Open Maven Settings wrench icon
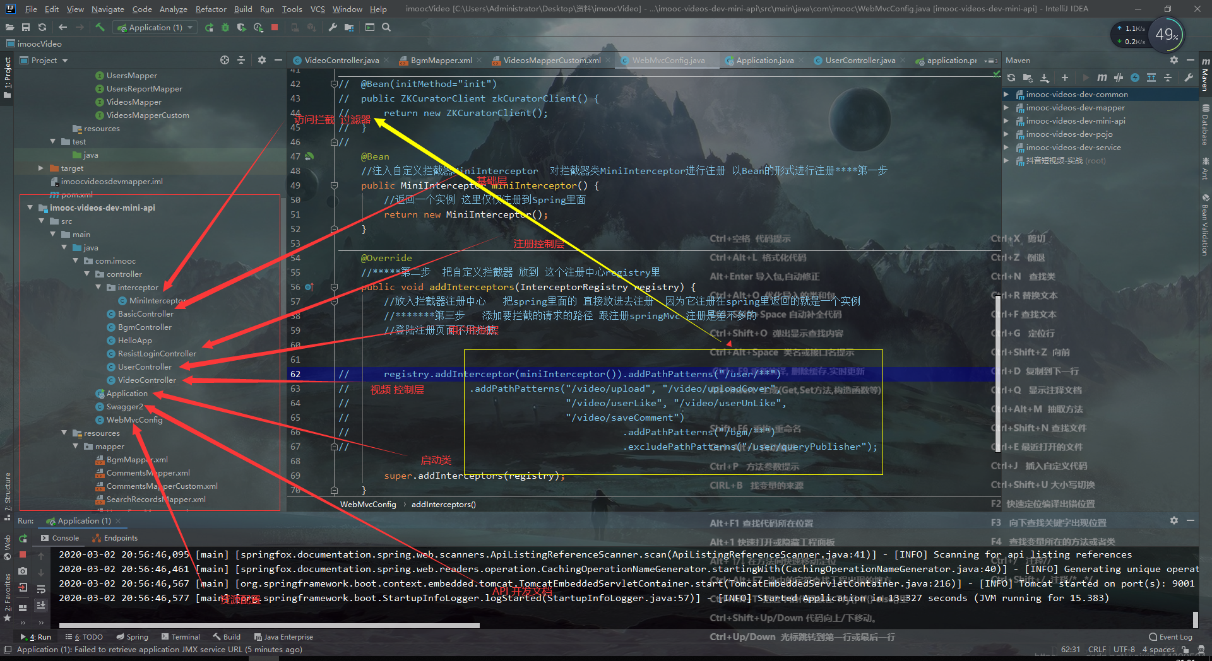1212x661 pixels. [1189, 78]
